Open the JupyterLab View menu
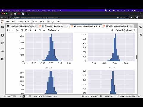The height and width of the screenshot is (107, 143). pos(20,21)
